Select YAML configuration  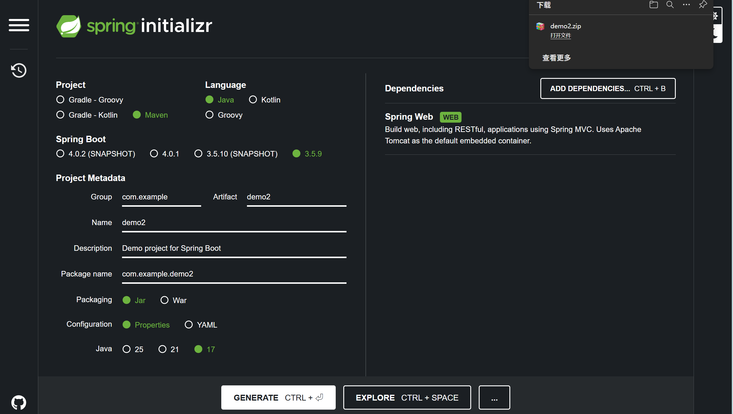click(189, 325)
